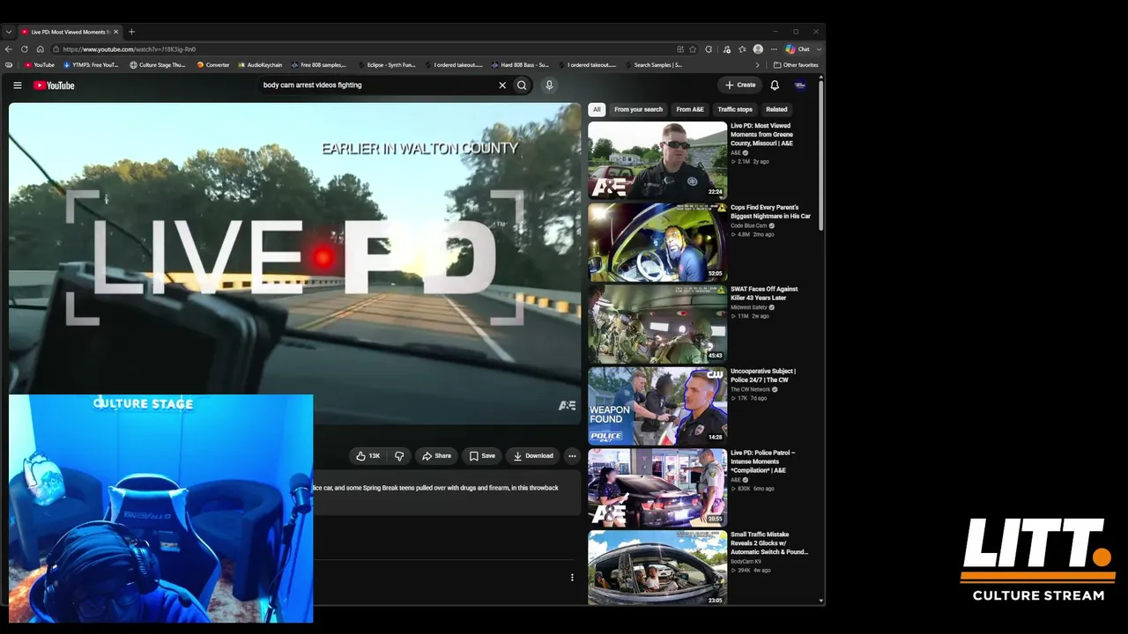
Task: Open the browser apps grid icon
Action: (x=680, y=49)
